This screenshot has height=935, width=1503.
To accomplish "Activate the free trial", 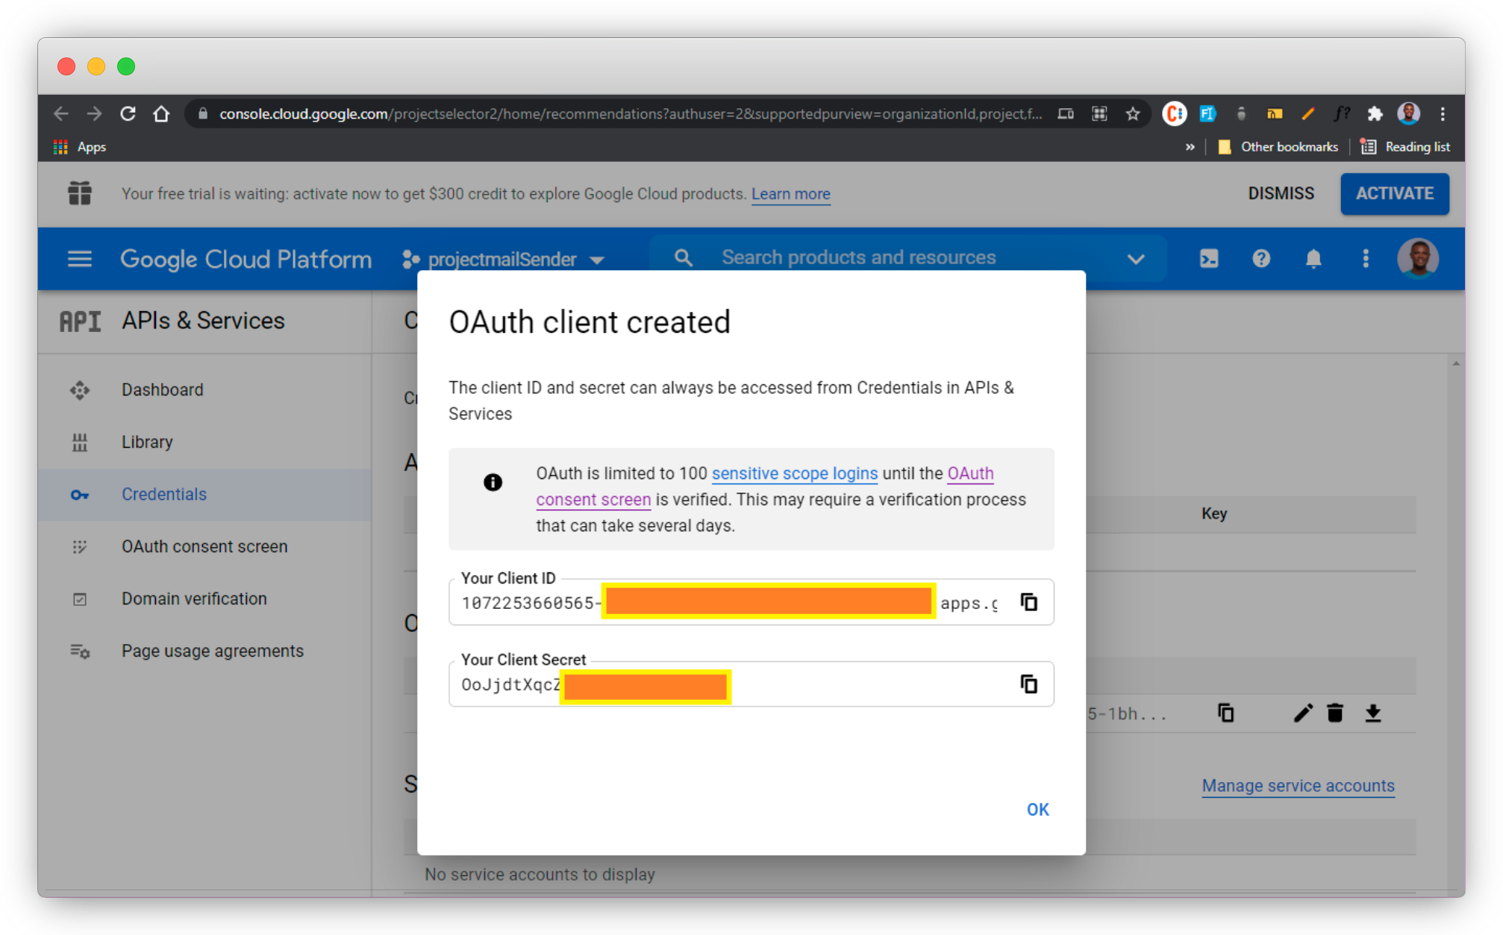I will click(x=1394, y=194).
